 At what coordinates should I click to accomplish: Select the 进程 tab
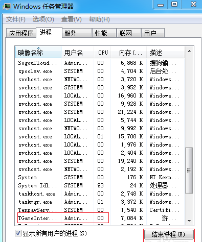49,32
